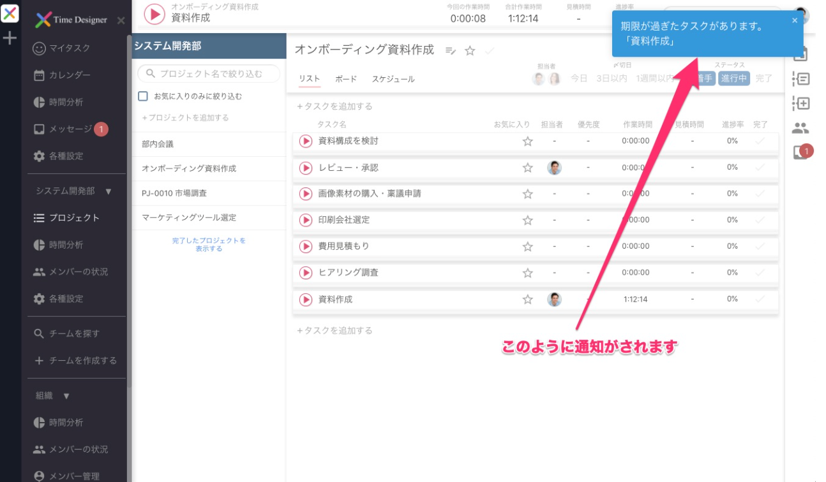Start timer for 資料構成を検討 task
The image size is (826, 482).
pyautogui.click(x=306, y=141)
